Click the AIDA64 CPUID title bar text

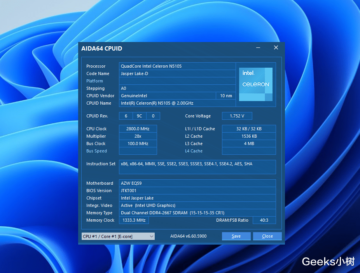click(102, 49)
